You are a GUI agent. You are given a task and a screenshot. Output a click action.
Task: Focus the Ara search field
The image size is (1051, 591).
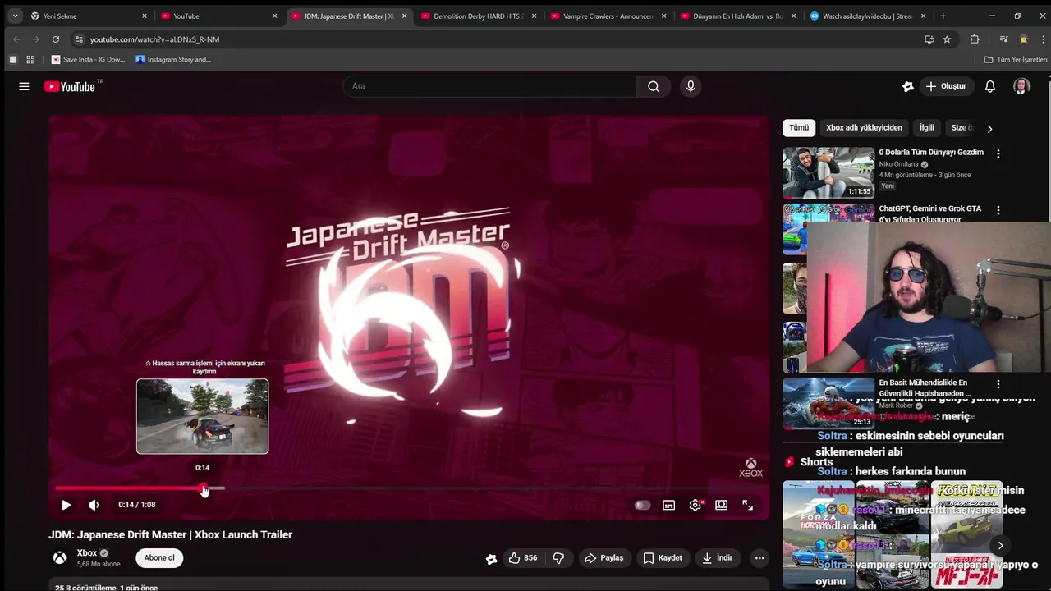490,86
